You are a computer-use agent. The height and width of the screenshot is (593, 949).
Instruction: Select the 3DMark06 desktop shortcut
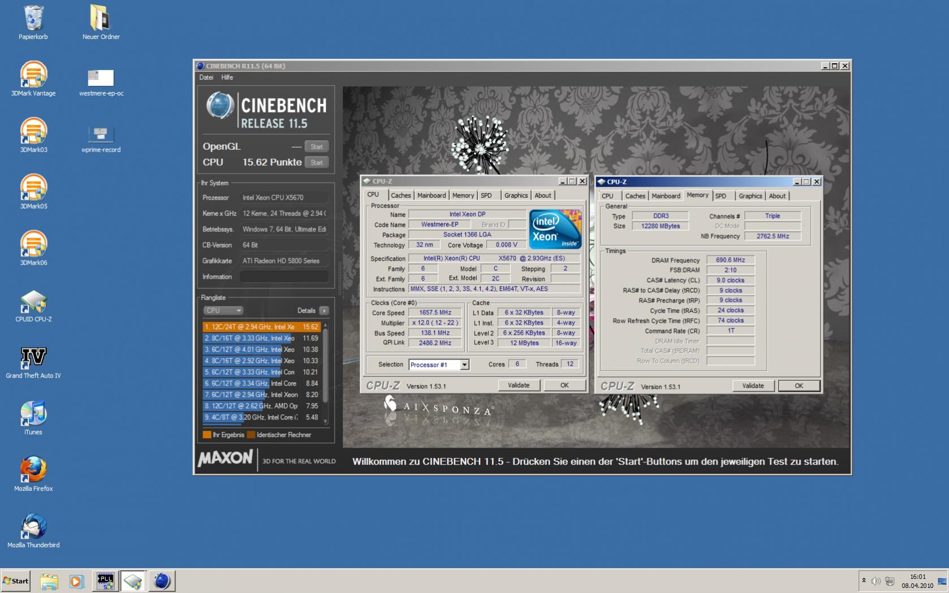tap(33, 249)
